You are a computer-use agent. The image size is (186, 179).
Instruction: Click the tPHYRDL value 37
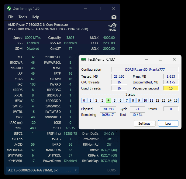(x=70, y=155)
